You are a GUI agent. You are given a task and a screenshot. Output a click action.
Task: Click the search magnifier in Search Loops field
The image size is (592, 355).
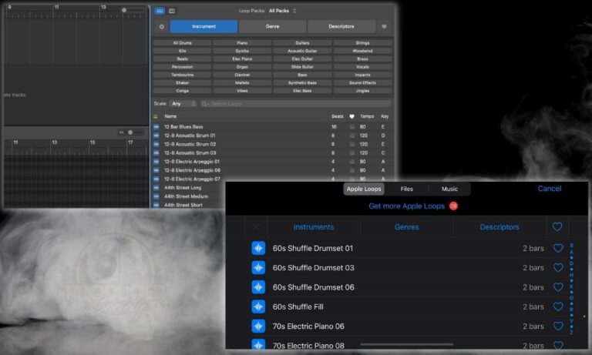(x=205, y=104)
